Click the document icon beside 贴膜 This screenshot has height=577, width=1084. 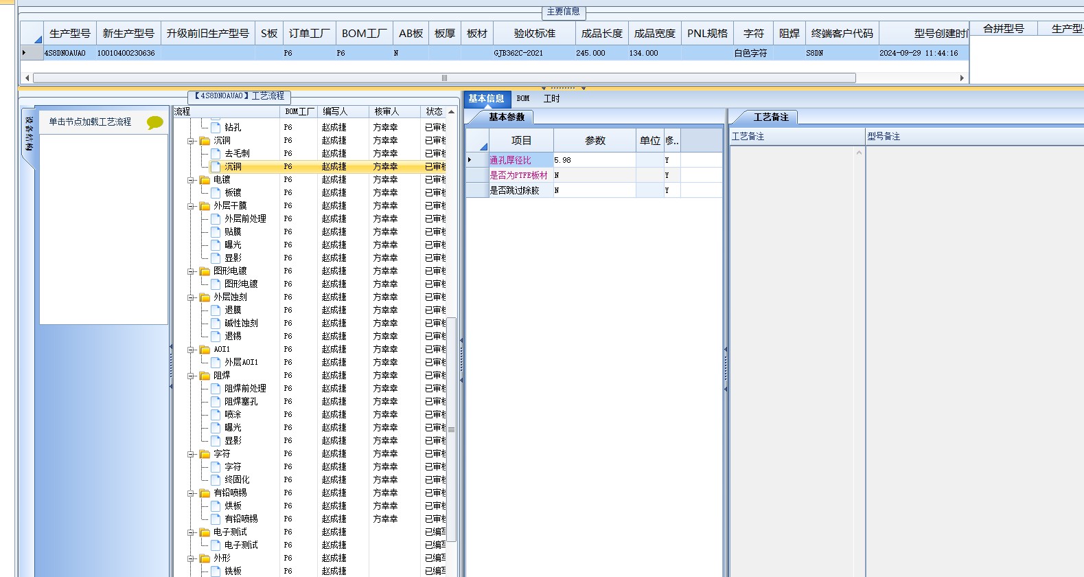tap(216, 231)
